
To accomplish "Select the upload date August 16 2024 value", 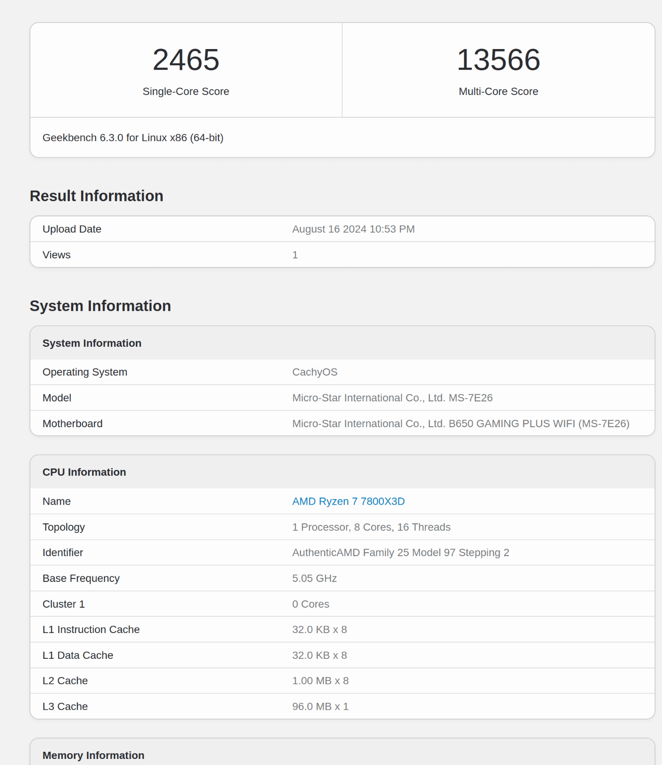I will 353,229.
